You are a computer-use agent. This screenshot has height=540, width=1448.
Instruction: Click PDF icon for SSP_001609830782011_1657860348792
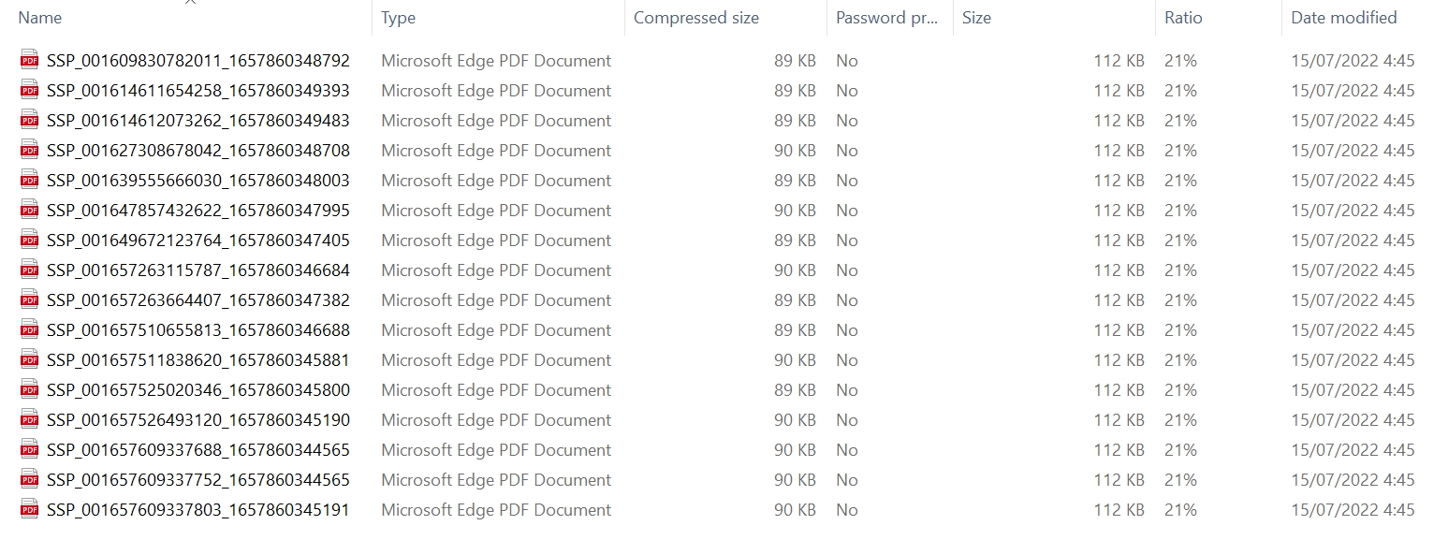pos(29,61)
